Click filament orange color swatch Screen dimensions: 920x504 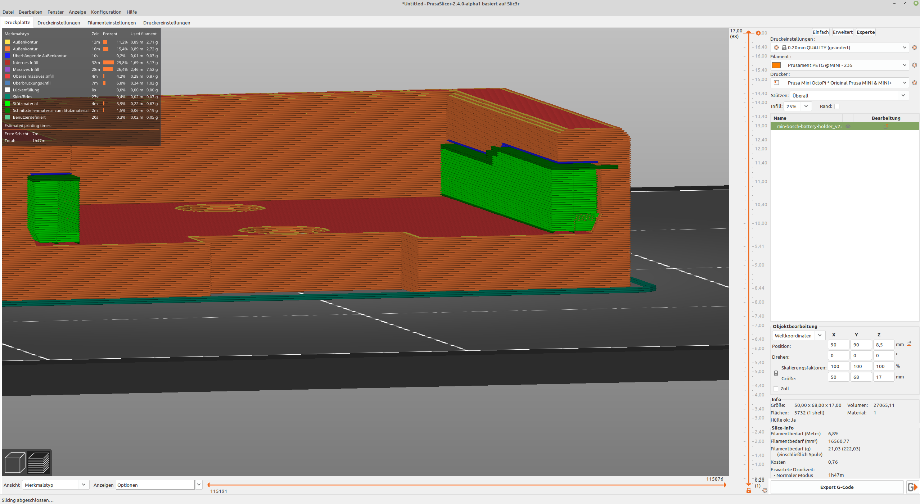pyautogui.click(x=776, y=65)
